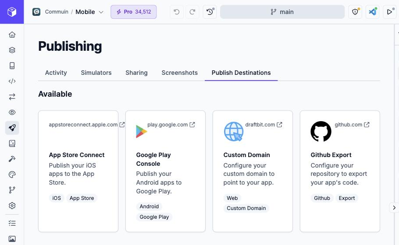Open the hammer build tools icon

(12, 159)
